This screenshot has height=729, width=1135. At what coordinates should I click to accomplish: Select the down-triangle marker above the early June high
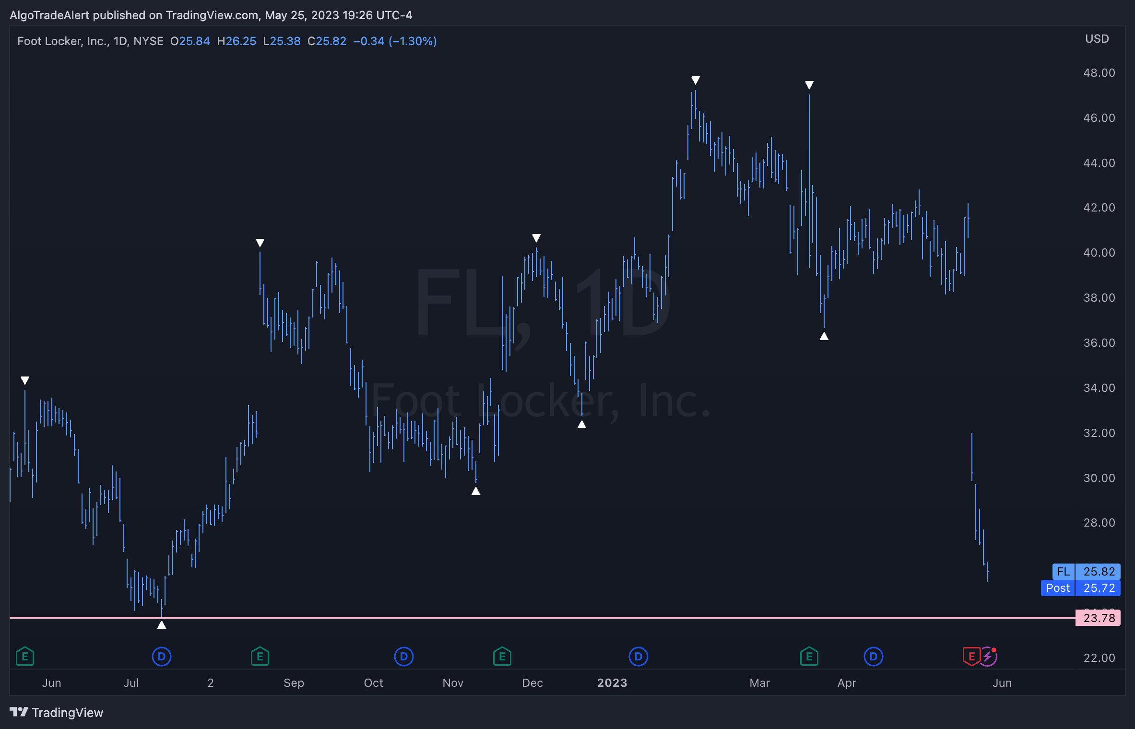[x=25, y=381]
